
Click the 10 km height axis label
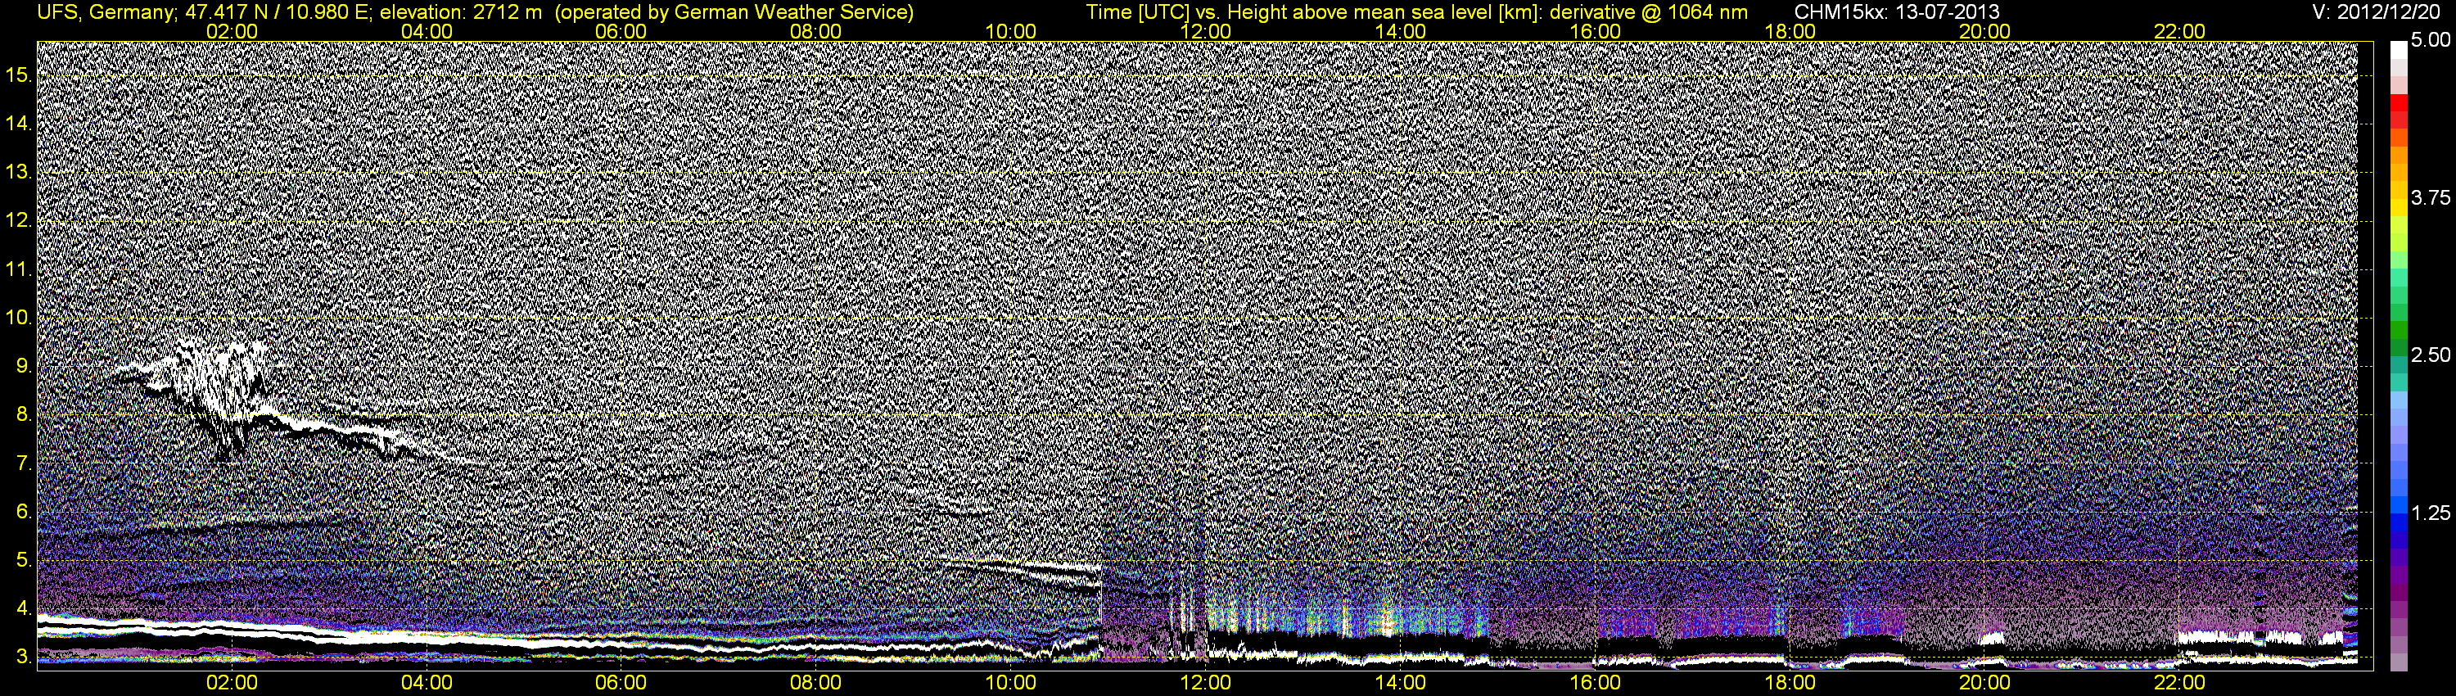coord(18,318)
